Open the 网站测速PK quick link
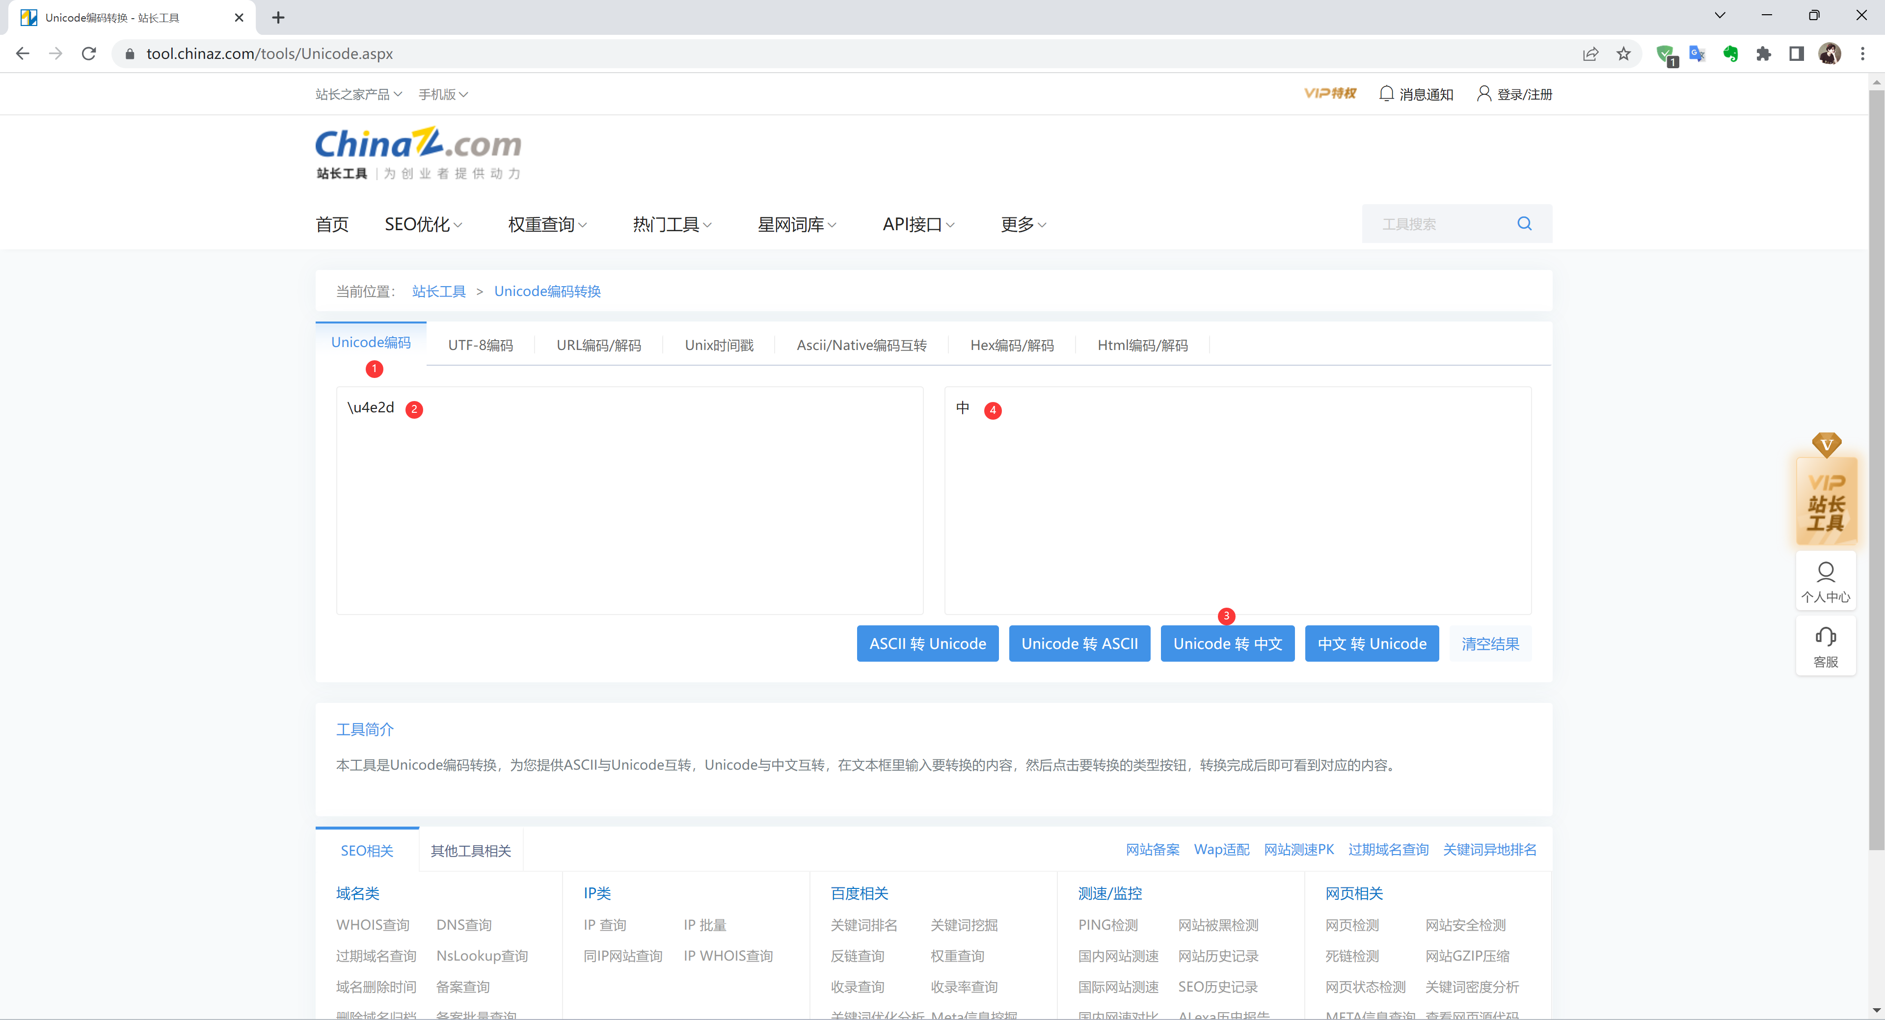1885x1020 pixels. [1299, 850]
